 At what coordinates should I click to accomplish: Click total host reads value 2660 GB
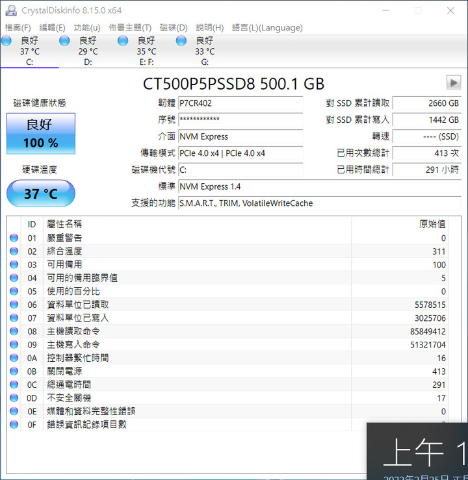tap(427, 103)
